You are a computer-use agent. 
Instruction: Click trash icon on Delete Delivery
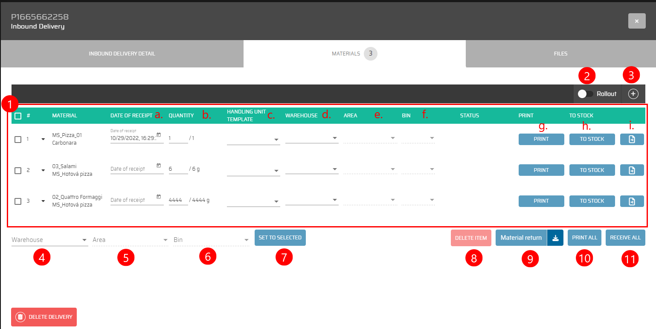pos(20,317)
